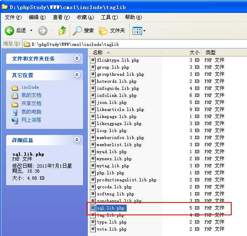Select likepage.lib.php file icon
The height and width of the screenshot is (236, 247).
[x=93, y=116]
